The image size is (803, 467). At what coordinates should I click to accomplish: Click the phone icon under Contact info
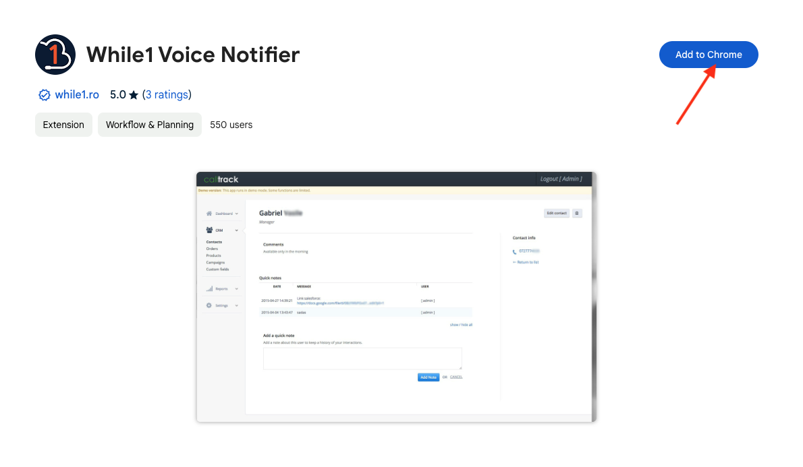(515, 251)
